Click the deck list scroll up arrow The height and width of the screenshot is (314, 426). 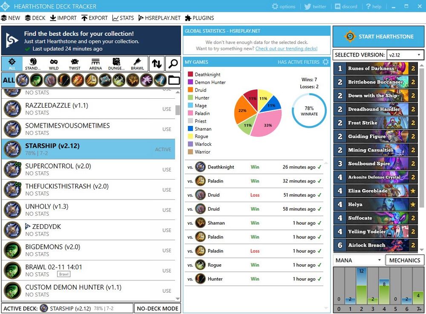pyautogui.click(x=178, y=92)
